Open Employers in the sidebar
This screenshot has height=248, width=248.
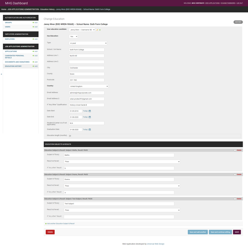pyautogui.click(x=10, y=39)
